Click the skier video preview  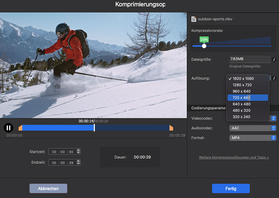[x=93, y=65]
